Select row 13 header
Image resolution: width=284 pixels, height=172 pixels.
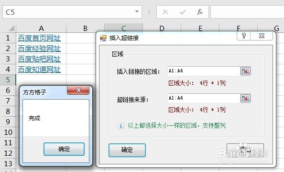point(8,164)
